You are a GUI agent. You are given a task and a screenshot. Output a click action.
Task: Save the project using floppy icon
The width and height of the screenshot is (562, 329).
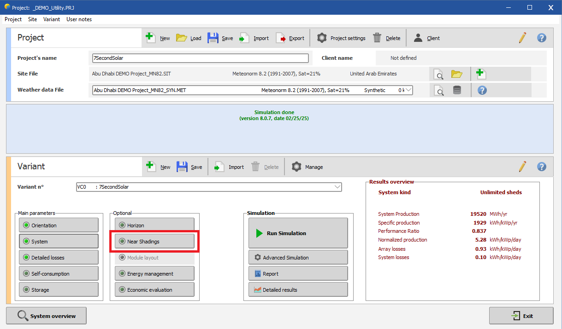click(213, 38)
